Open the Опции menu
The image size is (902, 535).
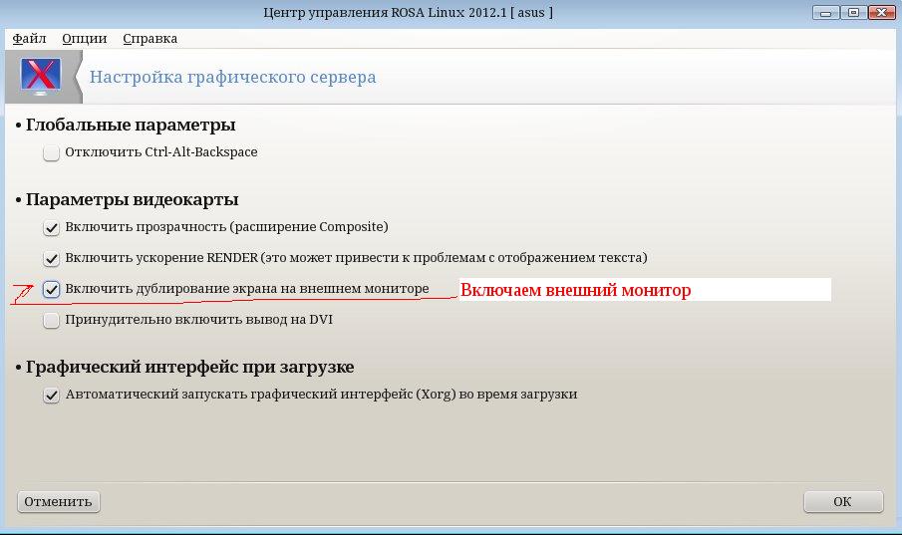(x=85, y=39)
